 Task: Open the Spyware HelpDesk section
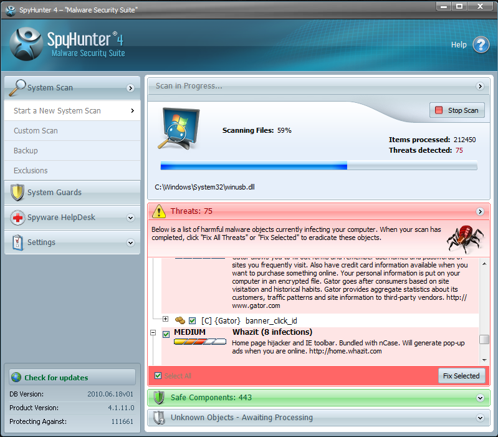pyautogui.click(x=72, y=218)
